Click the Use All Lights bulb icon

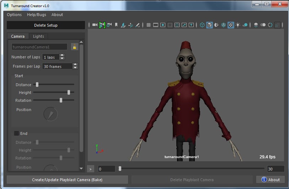238,25
